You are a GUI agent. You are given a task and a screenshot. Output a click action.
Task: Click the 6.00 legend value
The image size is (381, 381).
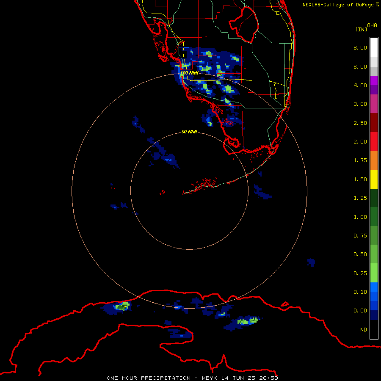(360, 66)
